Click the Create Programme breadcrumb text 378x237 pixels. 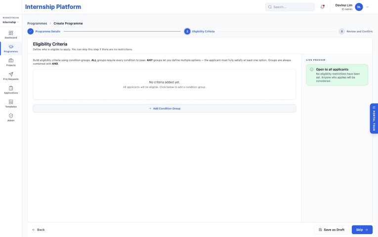(x=68, y=23)
